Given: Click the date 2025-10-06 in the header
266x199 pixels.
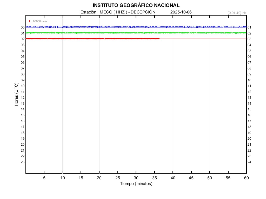Looking at the screenshot, I should click(x=181, y=12).
